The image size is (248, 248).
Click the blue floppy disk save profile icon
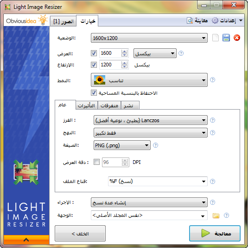click(226, 38)
